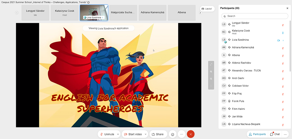Click muted mic icon for Cobilean Victor

[283, 86]
